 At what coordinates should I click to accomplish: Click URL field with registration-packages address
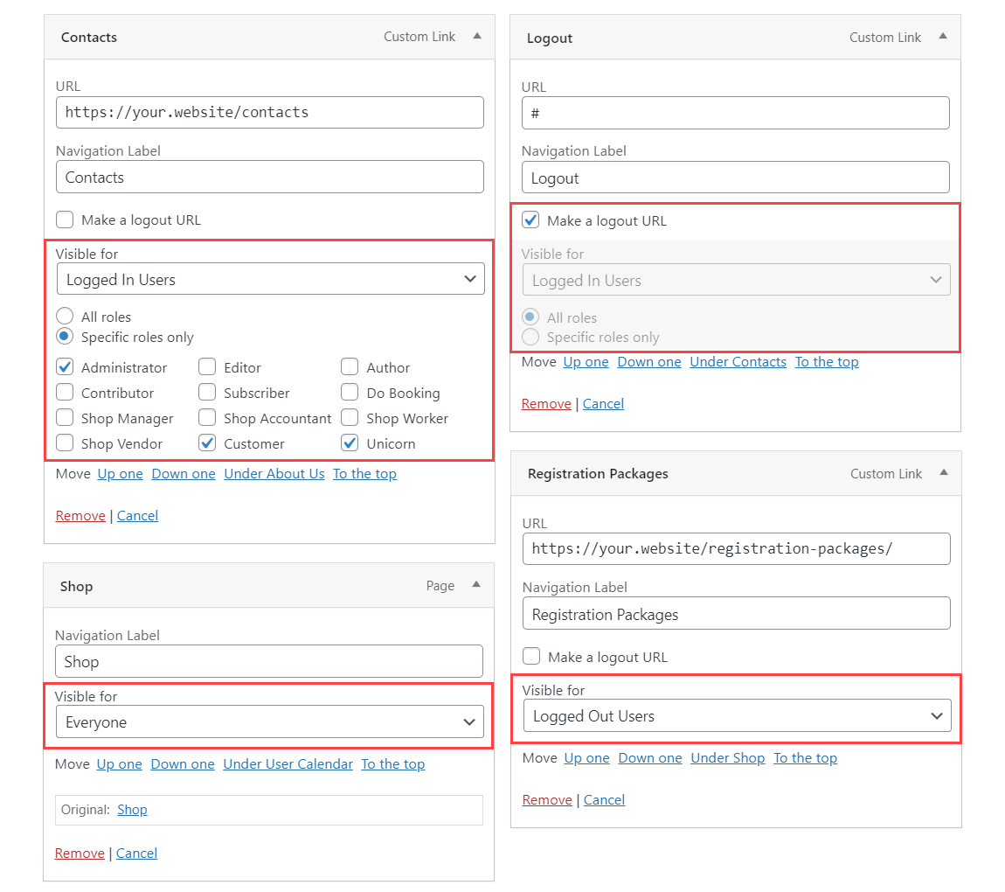[737, 549]
